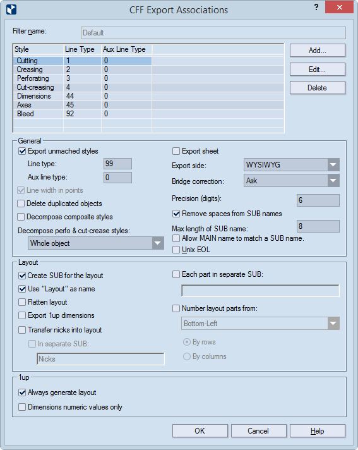The height and width of the screenshot is (450, 358).
Task: Click the question mark help icon
Action: [316, 7]
